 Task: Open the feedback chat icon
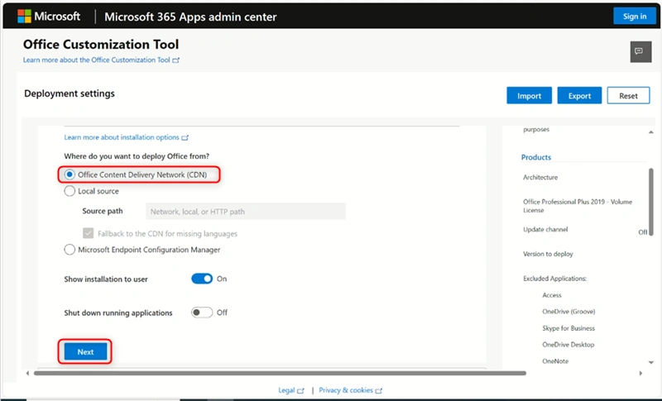click(640, 52)
